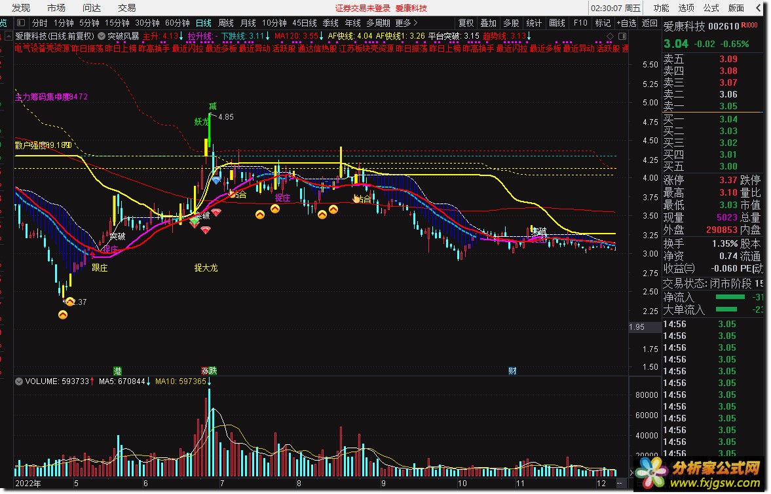Open the 交易 menu
This screenshot has width=771, height=494.
127,8
